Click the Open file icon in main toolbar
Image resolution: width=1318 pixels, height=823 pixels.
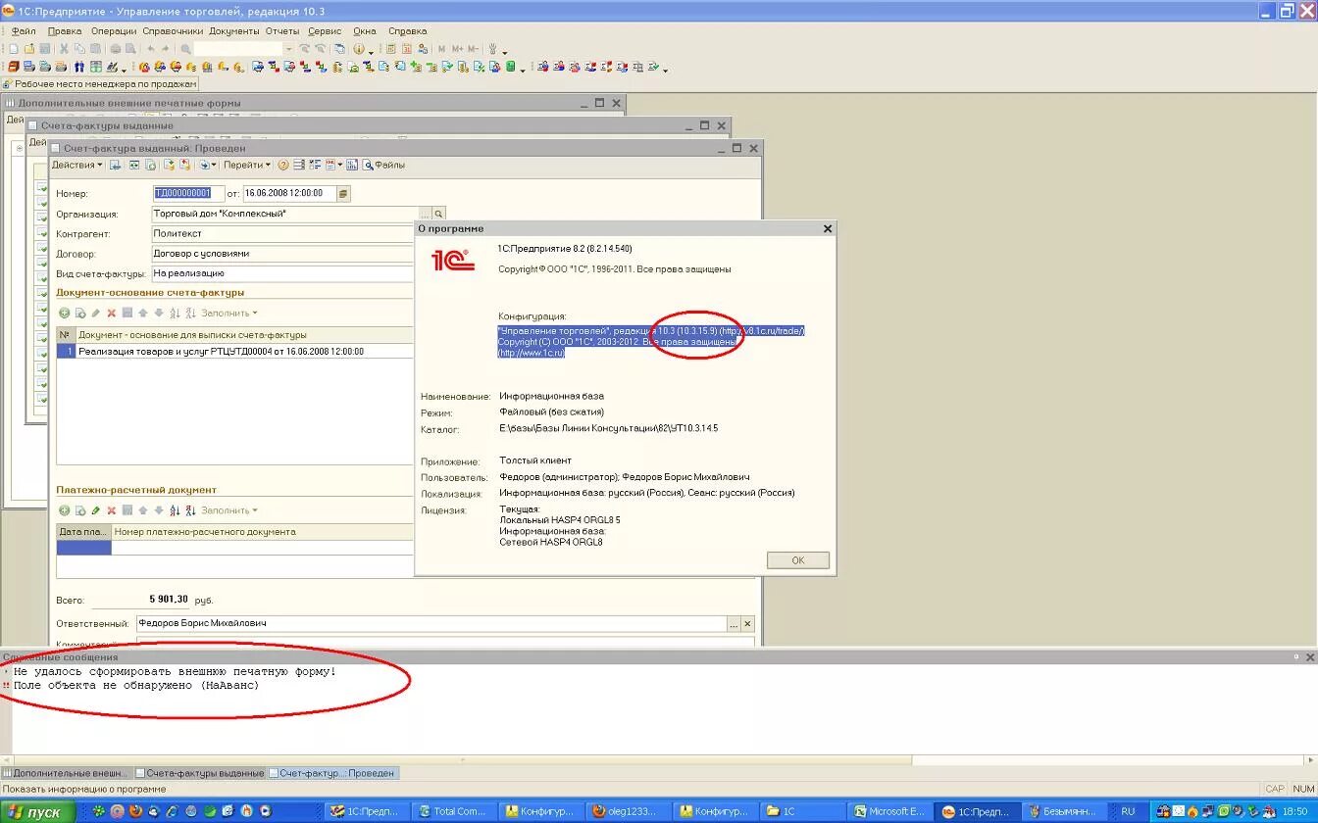point(29,49)
